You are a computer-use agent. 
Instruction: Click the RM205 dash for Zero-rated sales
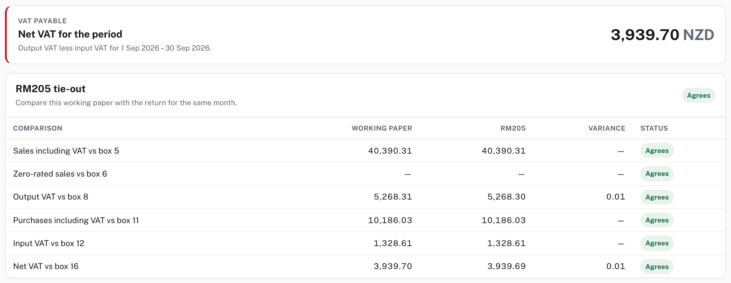click(x=522, y=174)
